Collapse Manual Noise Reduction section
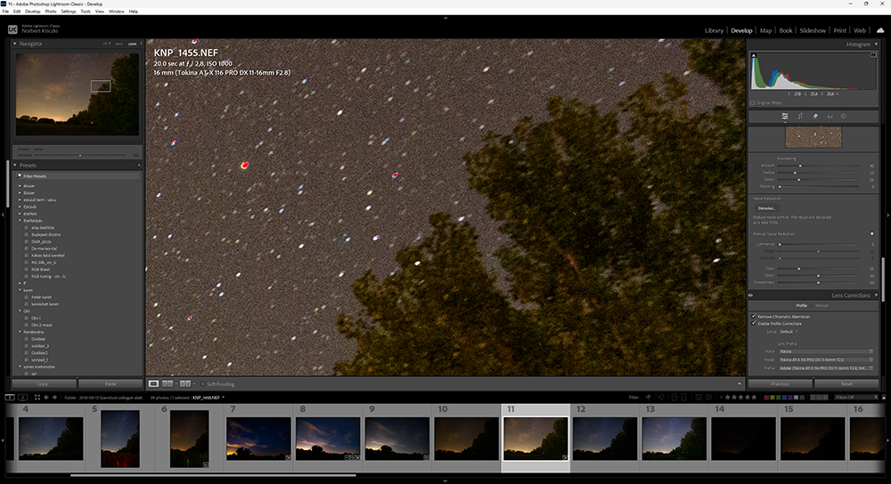 (x=871, y=234)
